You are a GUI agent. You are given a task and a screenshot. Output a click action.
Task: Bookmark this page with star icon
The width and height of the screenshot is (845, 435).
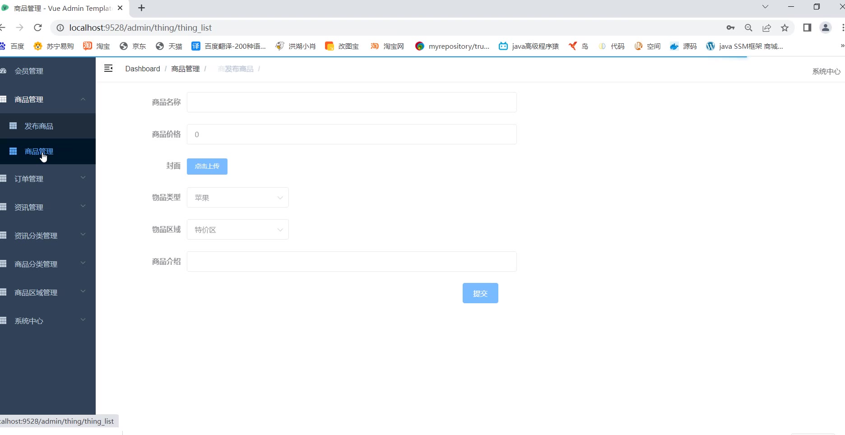pyautogui.click(x=785, y=28)
